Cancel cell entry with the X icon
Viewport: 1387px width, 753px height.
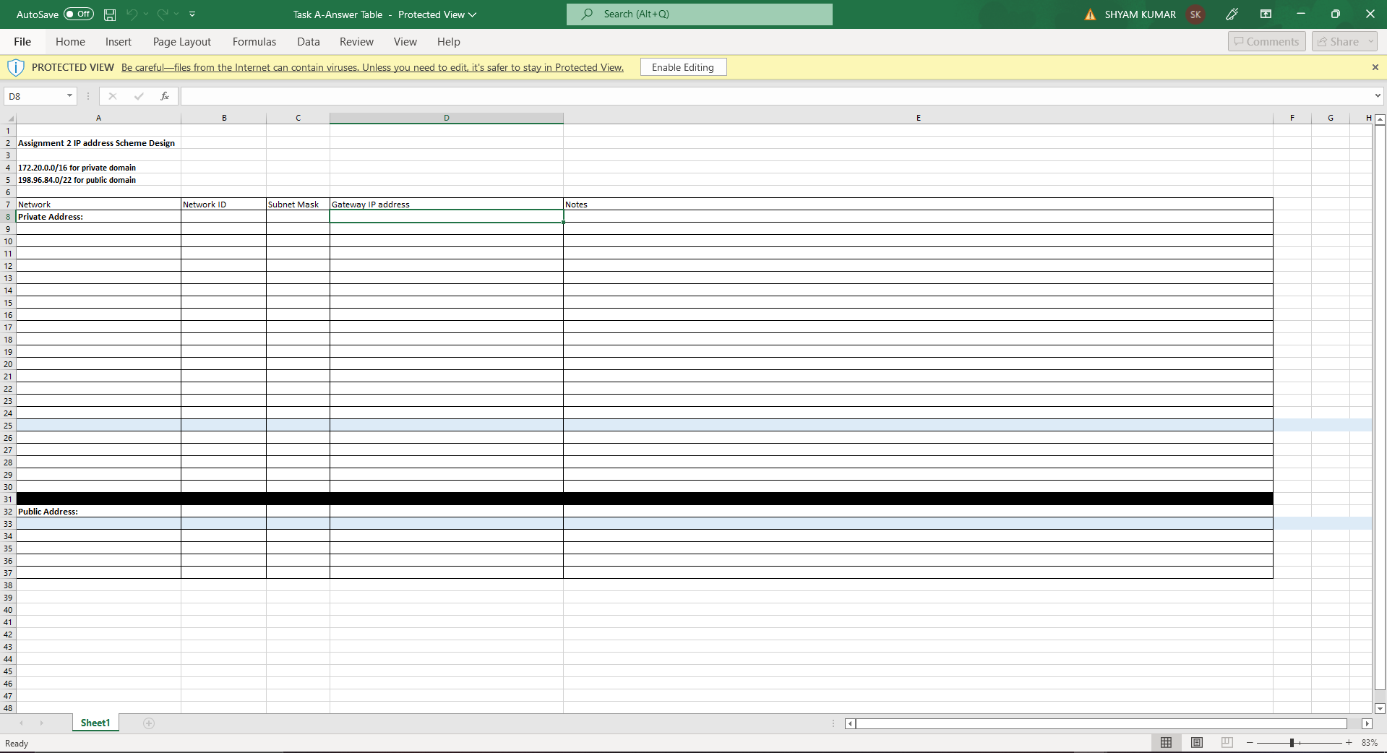(112, 96)
